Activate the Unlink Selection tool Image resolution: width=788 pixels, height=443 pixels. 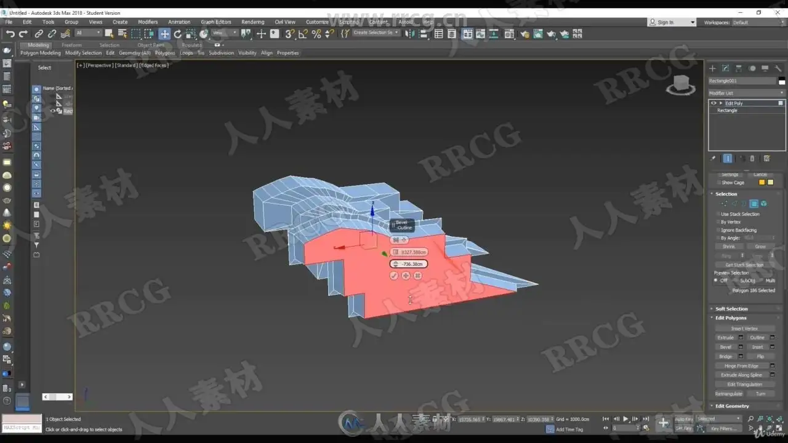click(x=52, y=34)
